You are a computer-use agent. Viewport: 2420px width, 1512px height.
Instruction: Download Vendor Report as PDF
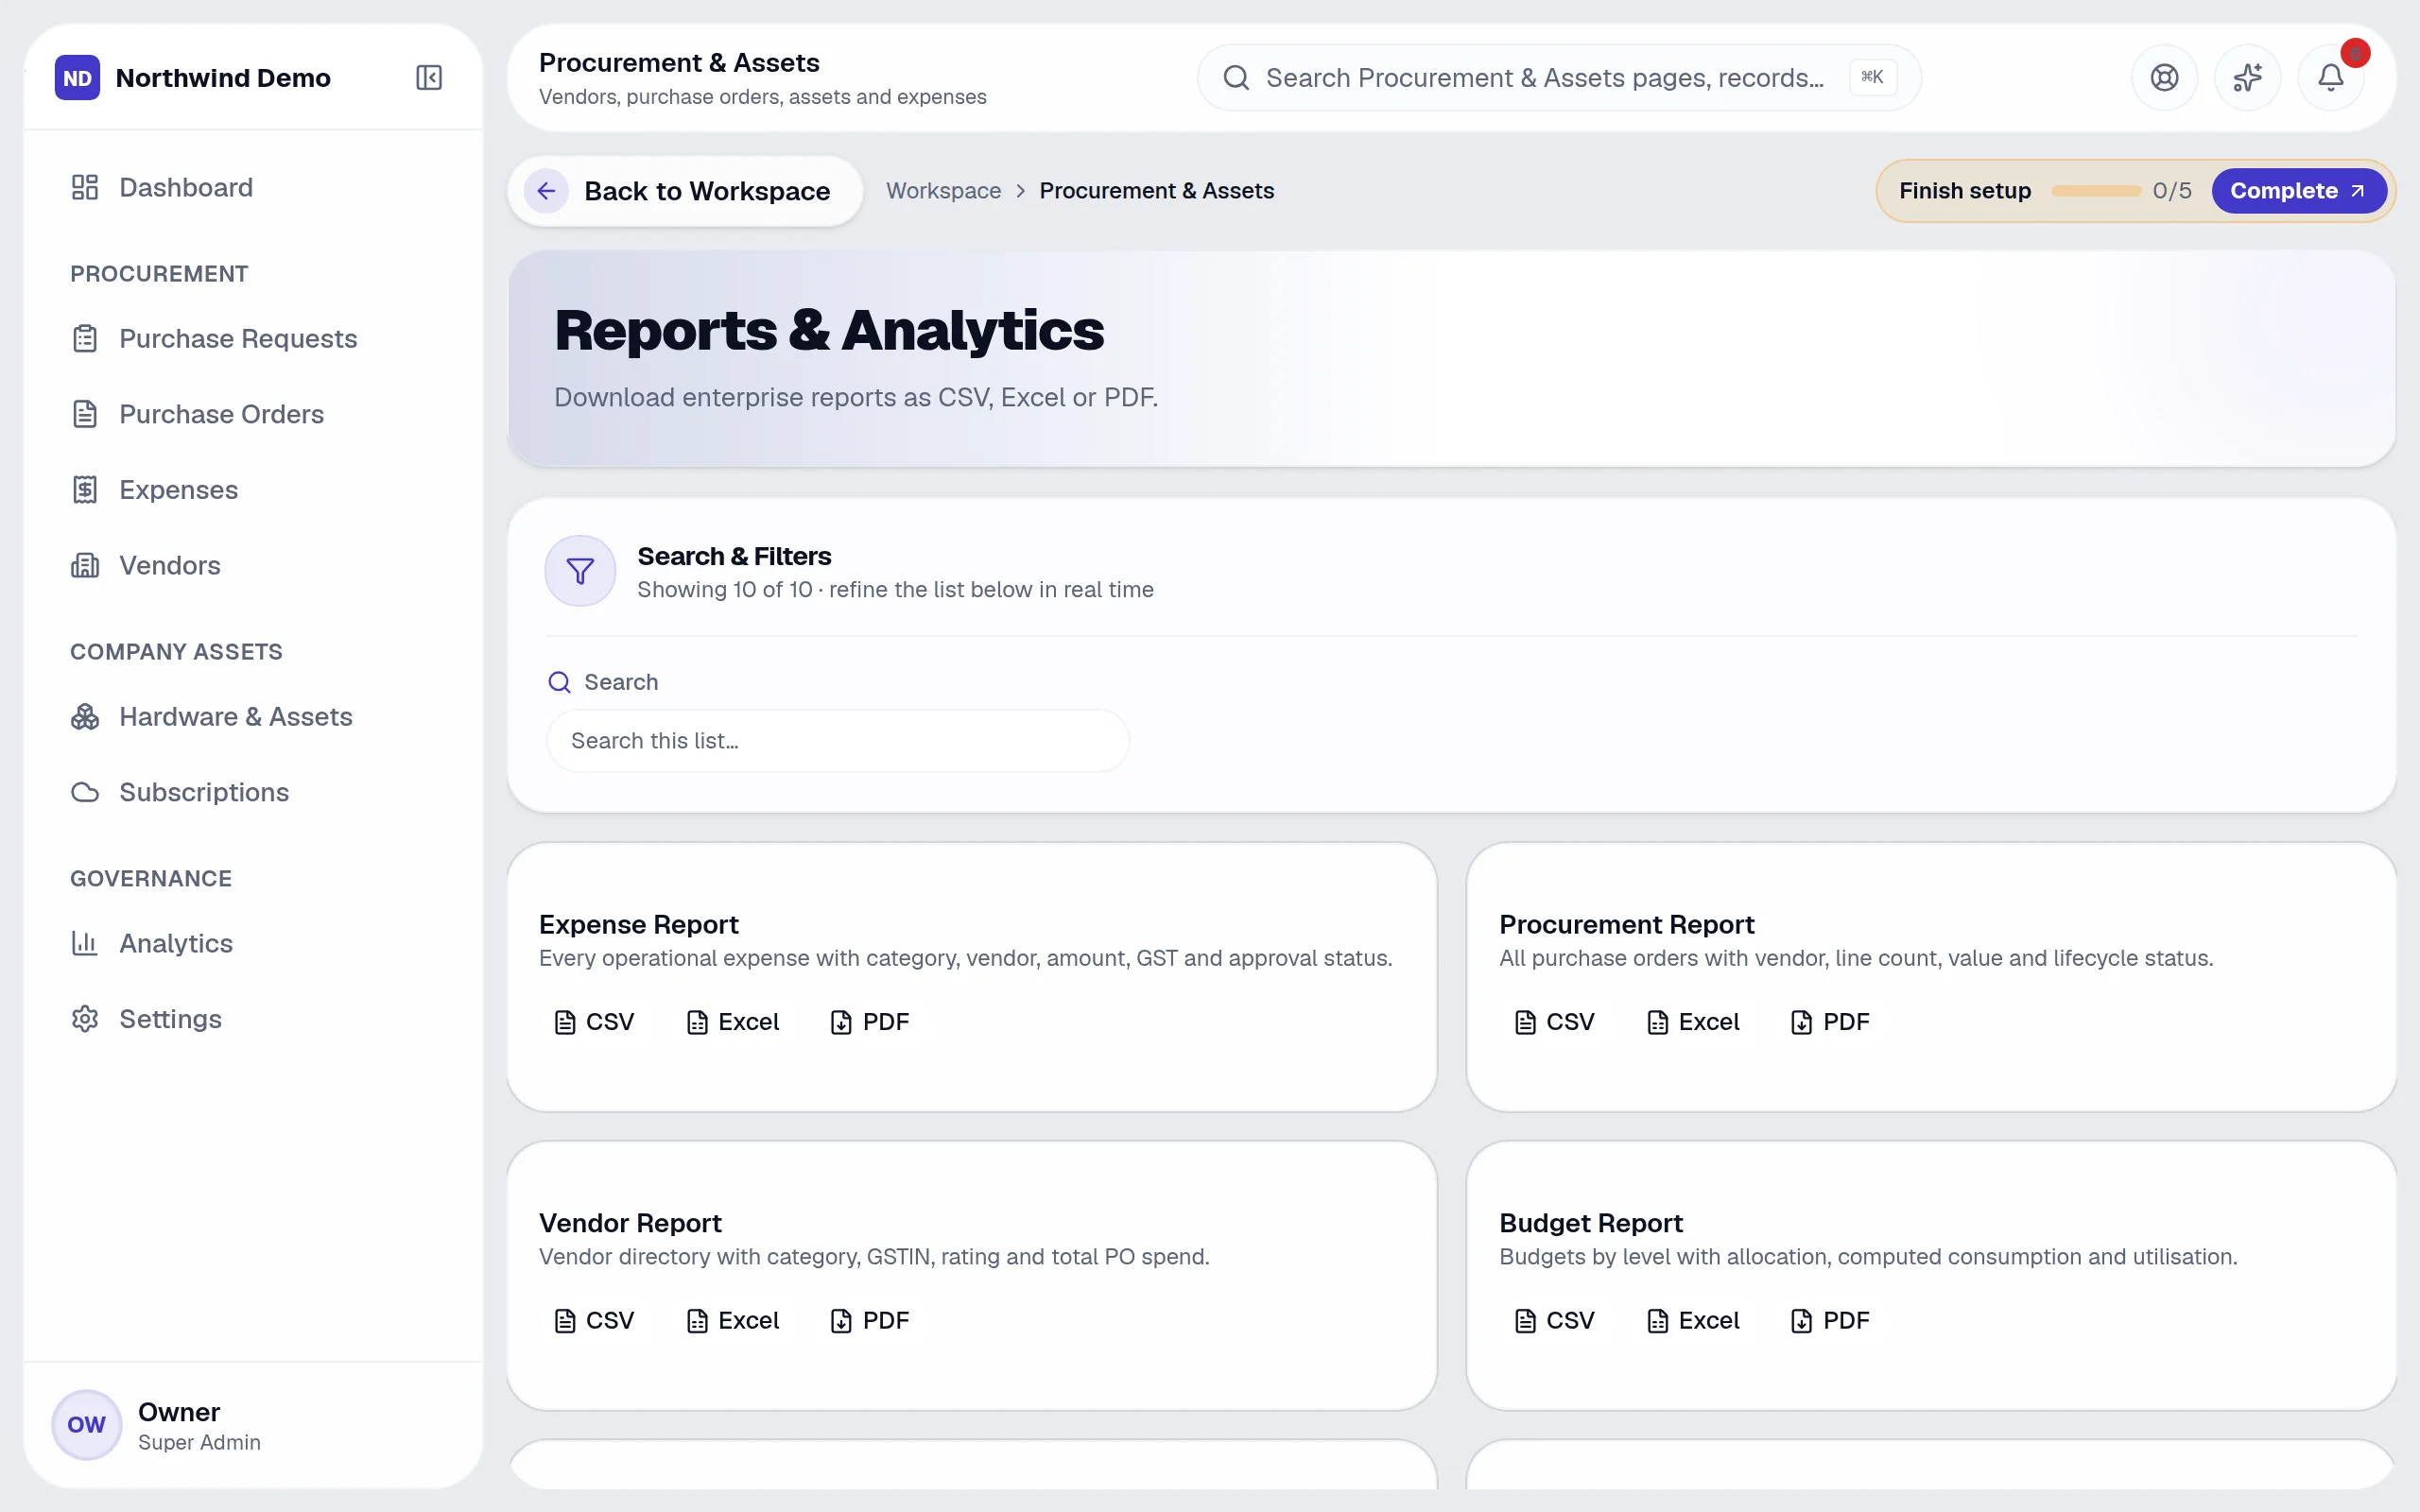[870, 1321]
